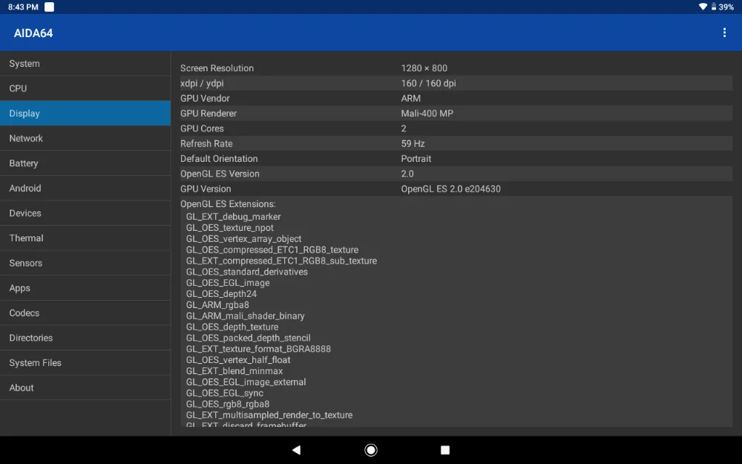Open the Apps section
The width and height of the screenshot is (742, 464).
click(85, 288)
